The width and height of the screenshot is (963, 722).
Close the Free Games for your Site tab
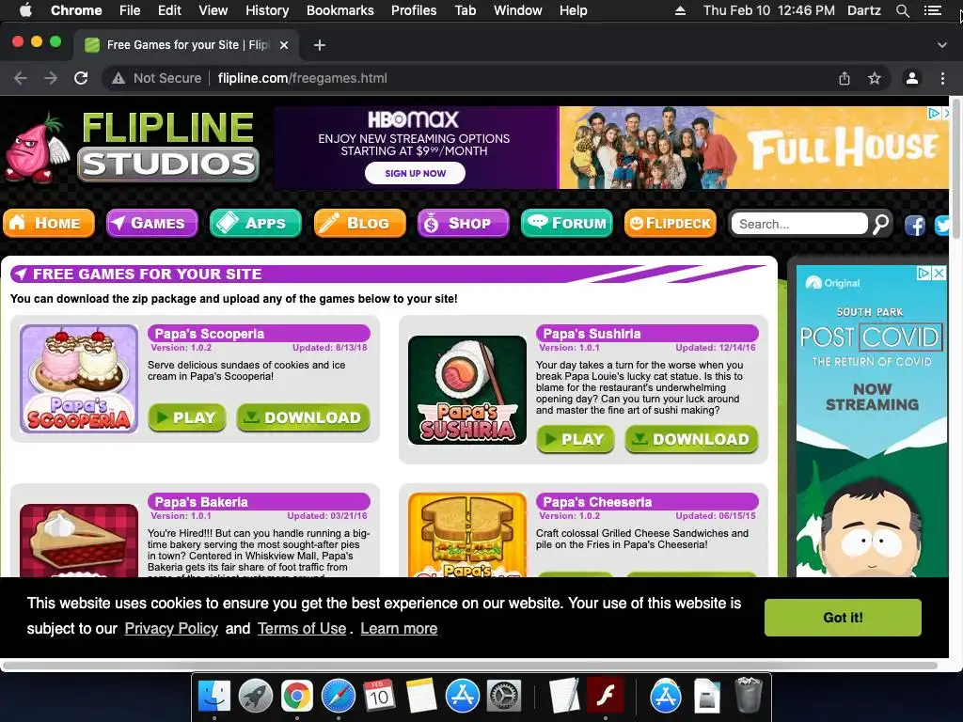pyautogui.click(x=284, y=45)
